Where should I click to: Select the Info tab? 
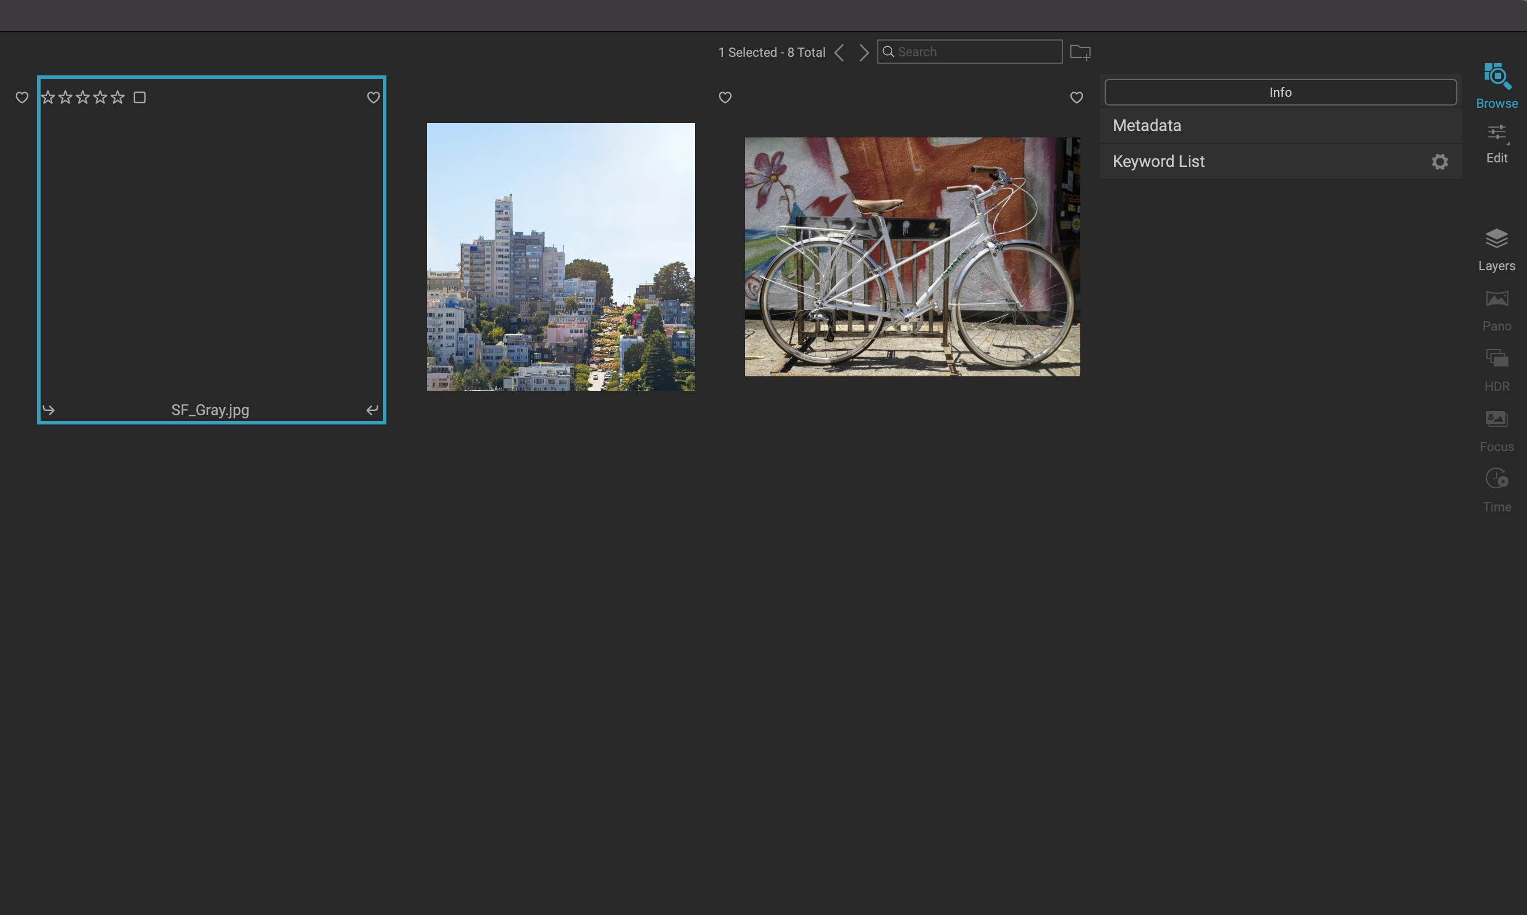coord(1280,93)
